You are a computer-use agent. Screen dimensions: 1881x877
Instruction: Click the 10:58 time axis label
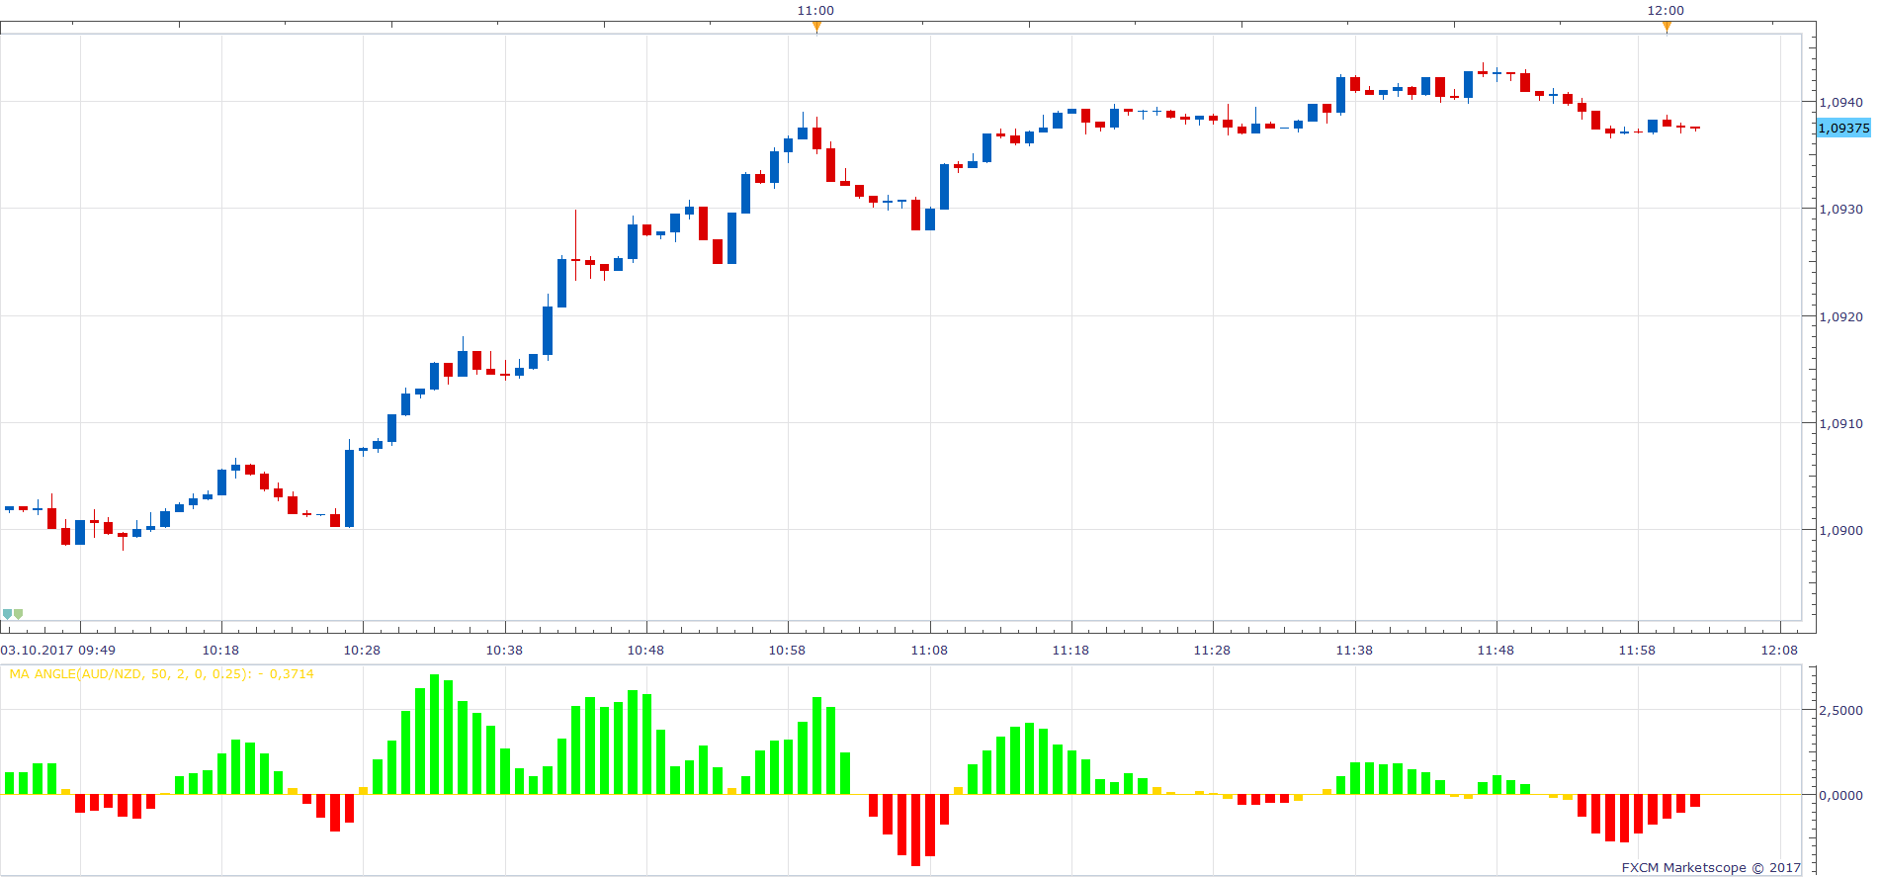(787, 650)
